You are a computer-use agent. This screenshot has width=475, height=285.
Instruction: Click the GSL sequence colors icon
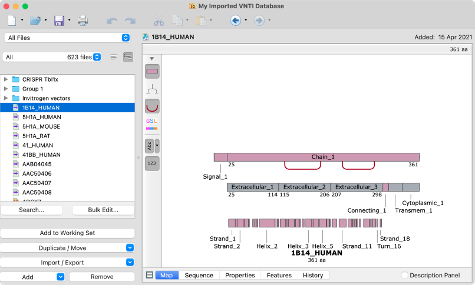(x=152, y=124)
